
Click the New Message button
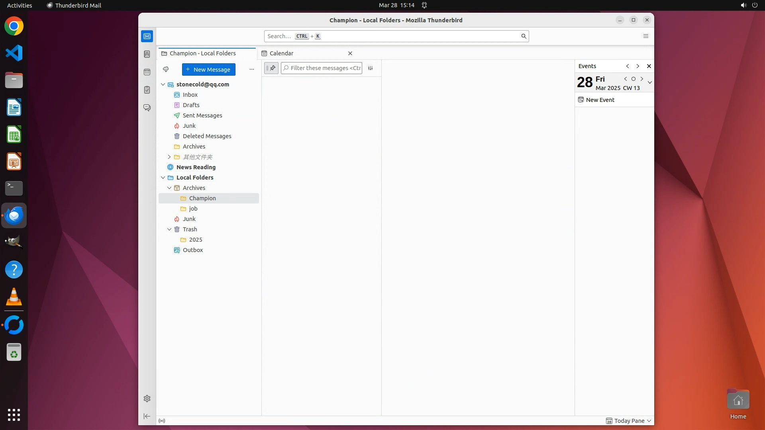pos(208,69)
